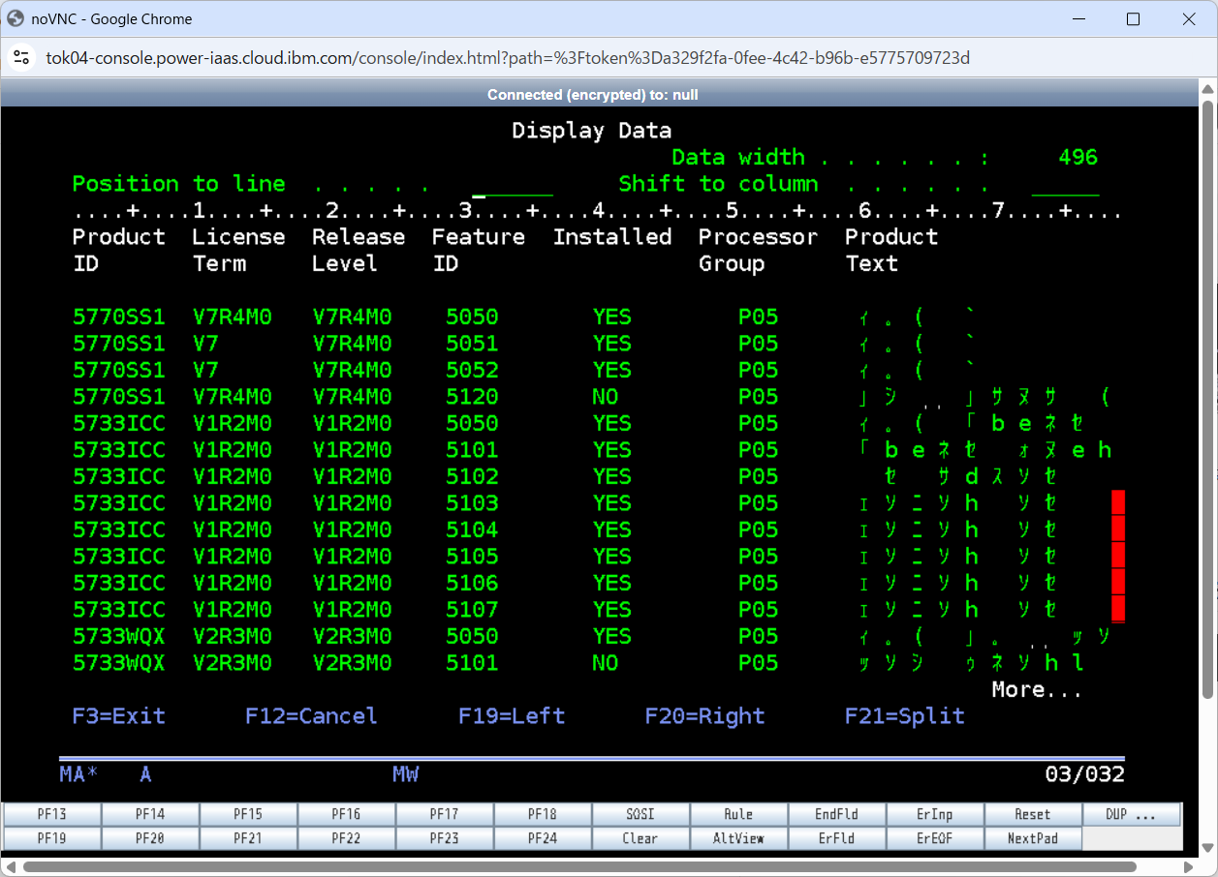Click the PF23 key button

(445, 838)
